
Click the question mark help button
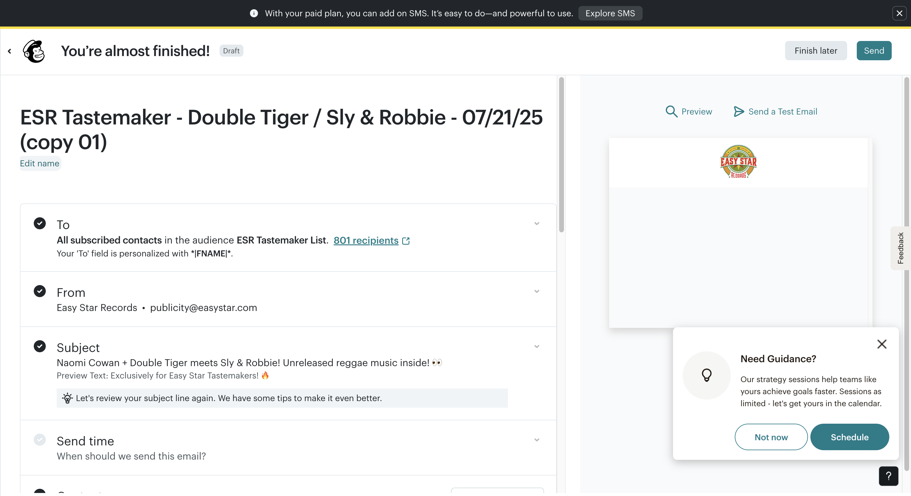click(888, 476)
